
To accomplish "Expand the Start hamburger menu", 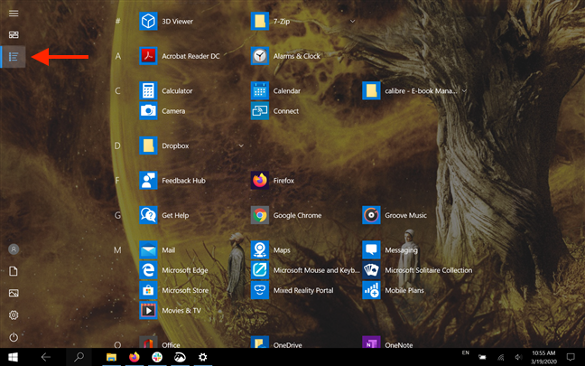I will [x=14, y=13].
